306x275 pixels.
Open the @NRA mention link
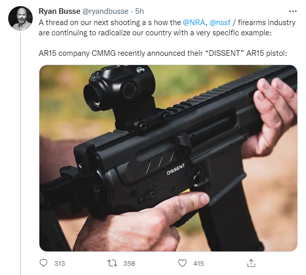194,23
